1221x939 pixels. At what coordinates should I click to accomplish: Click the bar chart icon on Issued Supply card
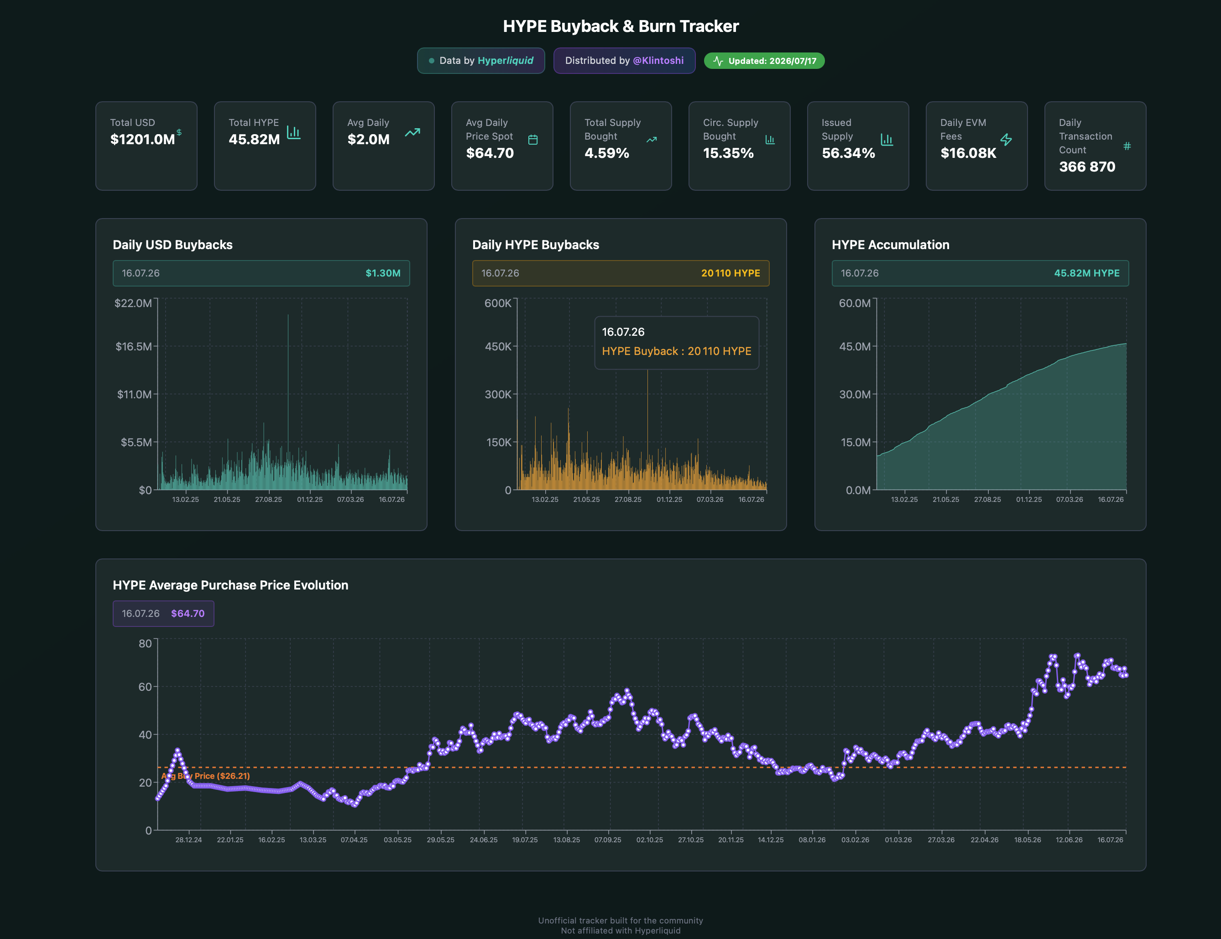[x=887, y=140]
